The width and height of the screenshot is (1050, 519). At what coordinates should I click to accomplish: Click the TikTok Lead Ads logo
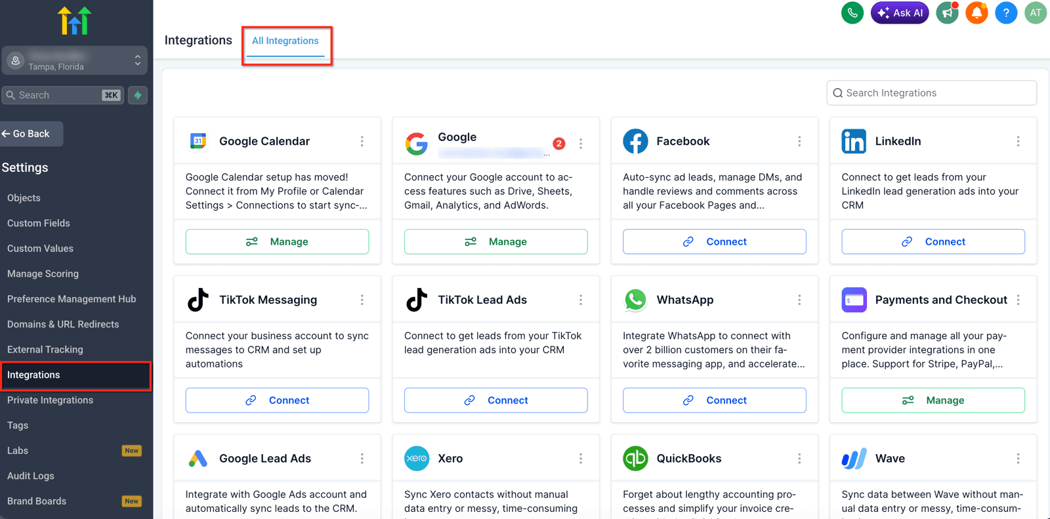point(417,300)
